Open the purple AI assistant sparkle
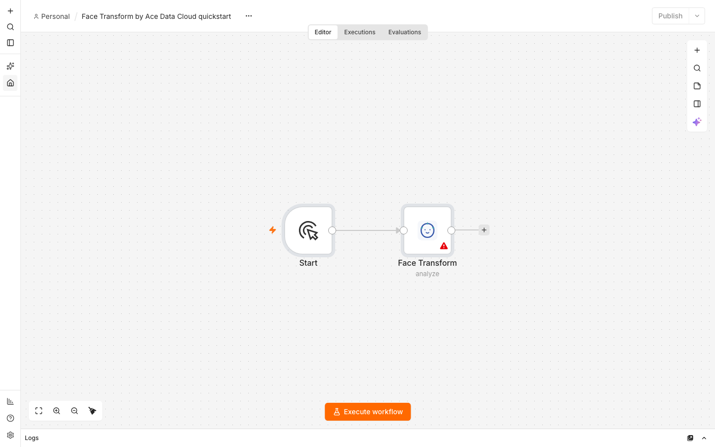This screenshot has width=715, height=447. click(697, 122)
